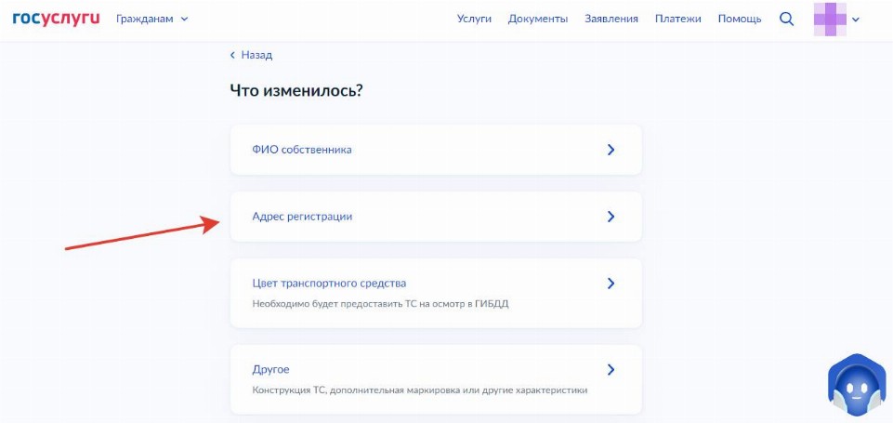893x423 pixels.
Task: Click the arrow on Другое card
Action: (611, 369)
